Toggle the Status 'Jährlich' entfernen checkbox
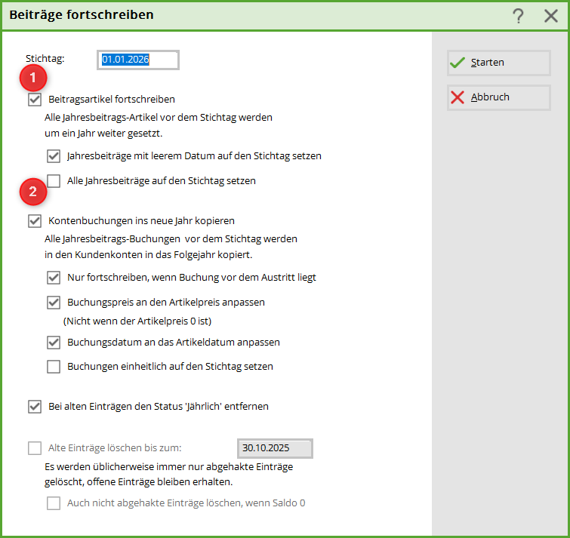Viewport: 570px width, 538px height. tap(35, 407)
